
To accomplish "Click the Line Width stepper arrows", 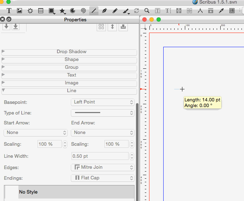I will click(x=132, y=156).
